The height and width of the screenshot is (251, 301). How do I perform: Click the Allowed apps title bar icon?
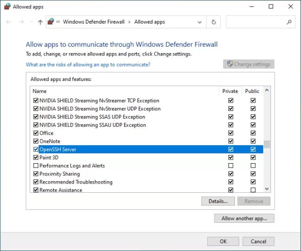pos(7,6)
